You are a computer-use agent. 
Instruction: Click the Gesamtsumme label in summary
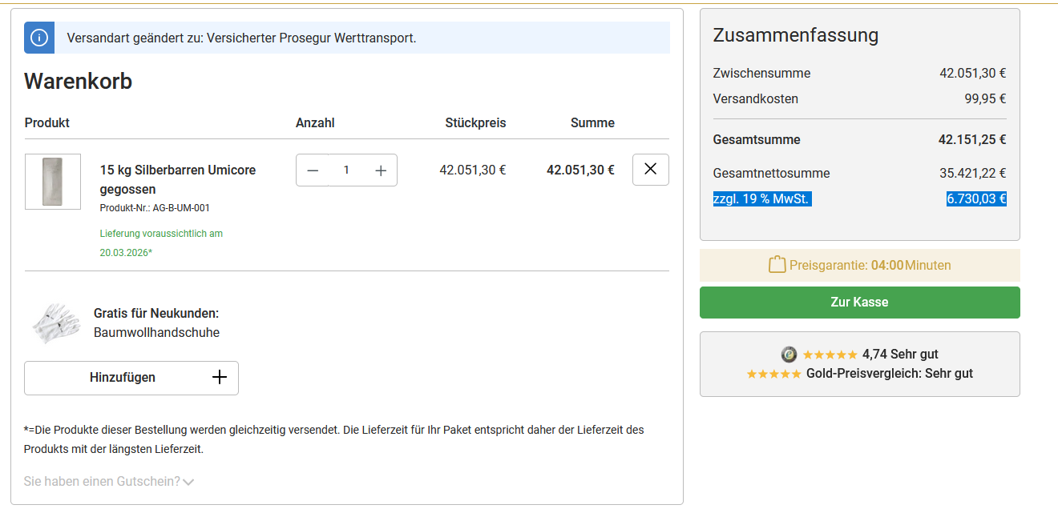757,140
